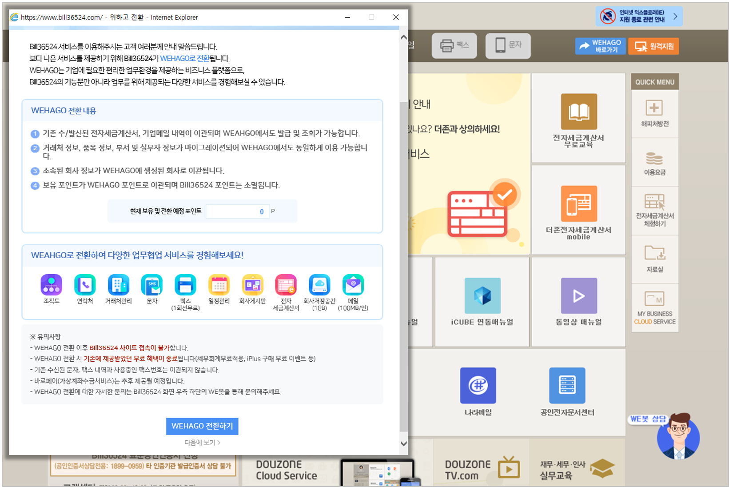Open the 팩스 fax menu button
The image size is (729, 487).
(454, 45)
